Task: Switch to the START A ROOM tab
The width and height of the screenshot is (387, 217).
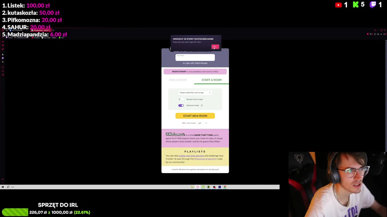Action: (211, 80)
